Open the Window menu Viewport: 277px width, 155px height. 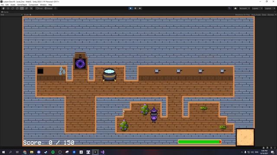[x=43, y=5]
